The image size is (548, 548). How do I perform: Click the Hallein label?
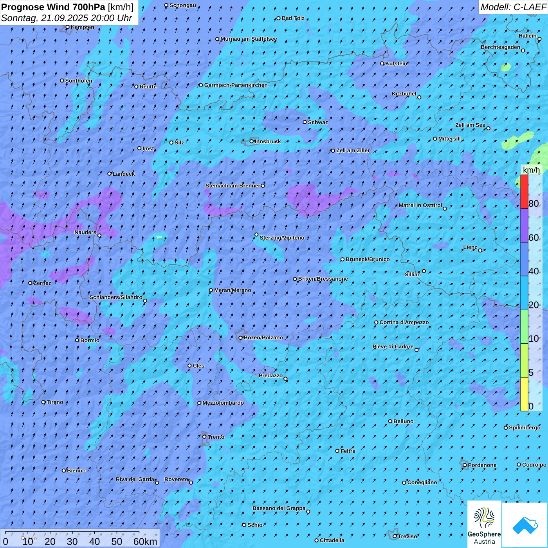(x=528, y=36)
